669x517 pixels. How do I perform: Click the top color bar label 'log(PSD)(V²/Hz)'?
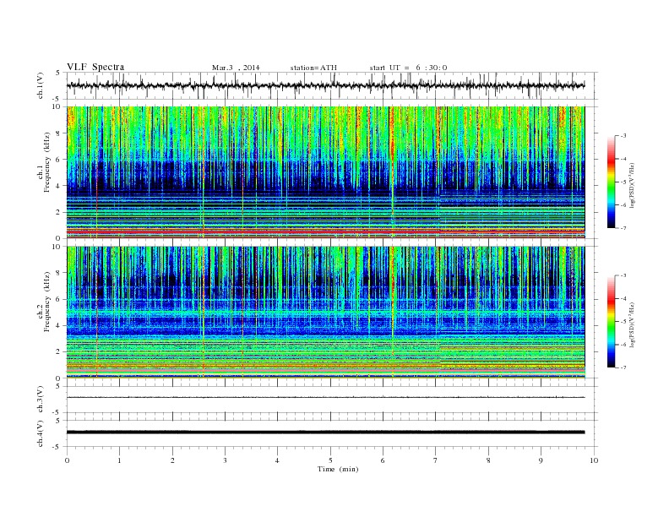click(x=634, y=186)
